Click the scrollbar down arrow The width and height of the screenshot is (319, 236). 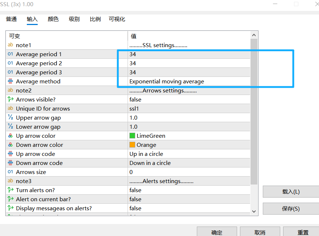click(x=254, y=211)
